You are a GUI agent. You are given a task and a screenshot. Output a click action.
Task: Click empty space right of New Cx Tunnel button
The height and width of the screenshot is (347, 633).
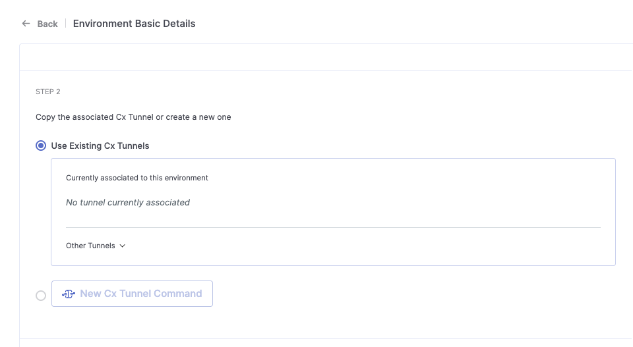click(x=396, y=294)
